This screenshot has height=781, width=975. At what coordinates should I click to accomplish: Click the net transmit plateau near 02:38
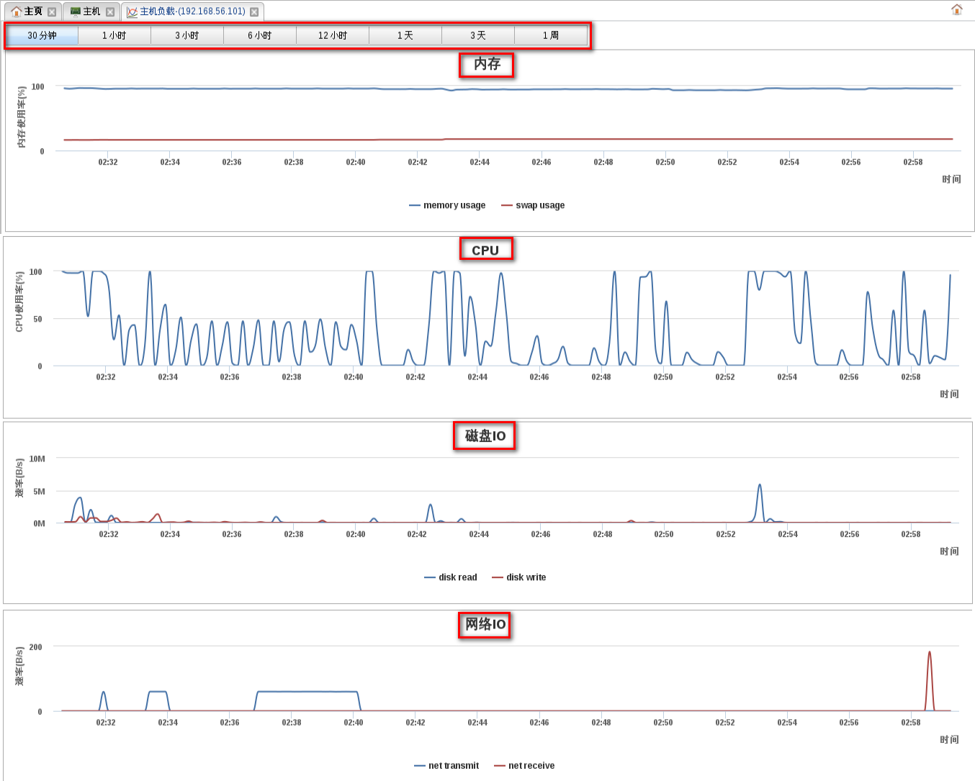[307, 692]
